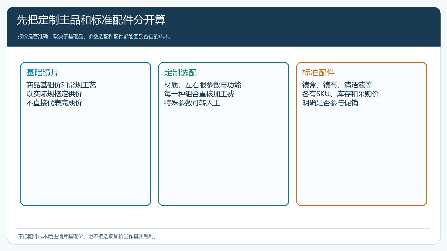Click the 标准配件 card heading
This screenshot has width=447, height=251.
pyautogui.click(x=318, y=73)
